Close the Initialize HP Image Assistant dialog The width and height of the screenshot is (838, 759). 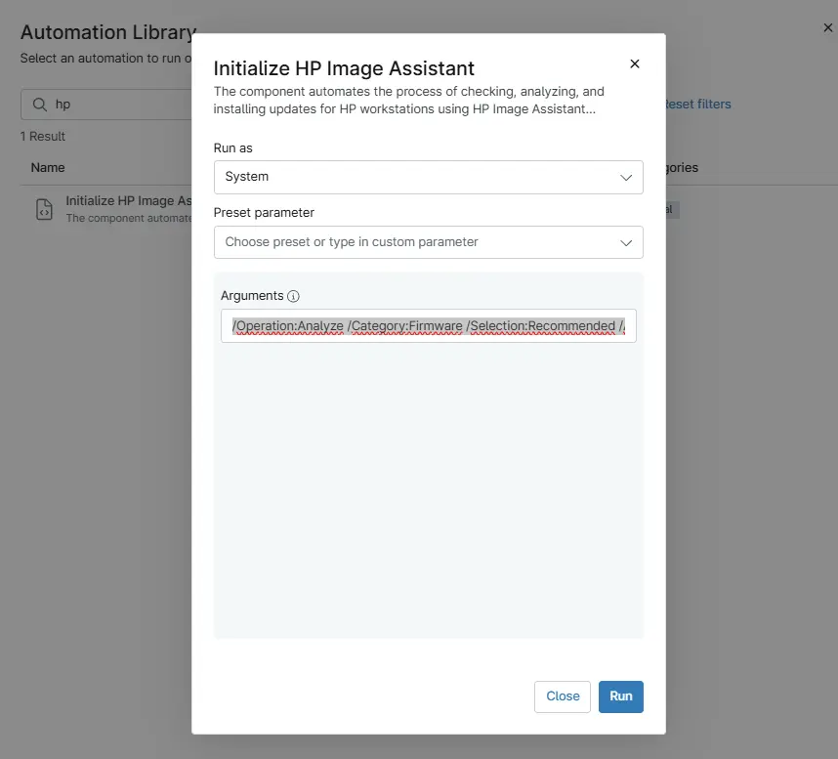click(634, 64)
